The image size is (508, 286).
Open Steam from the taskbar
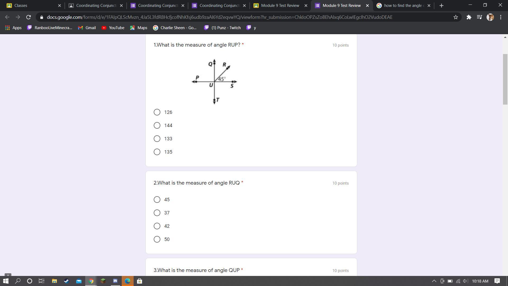[66, 281]
